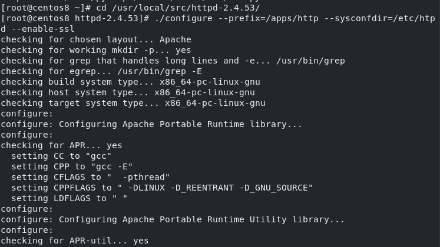Click the 'checking build system type' line
The image size is (440, 247).
130,82
